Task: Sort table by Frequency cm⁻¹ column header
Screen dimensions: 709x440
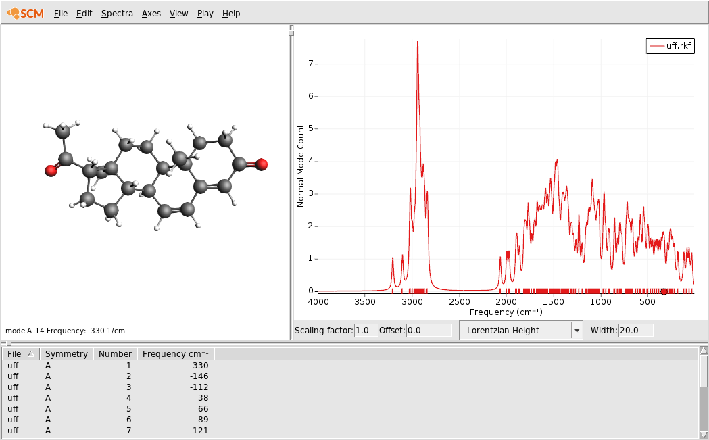Action: (x=176, y=353)
